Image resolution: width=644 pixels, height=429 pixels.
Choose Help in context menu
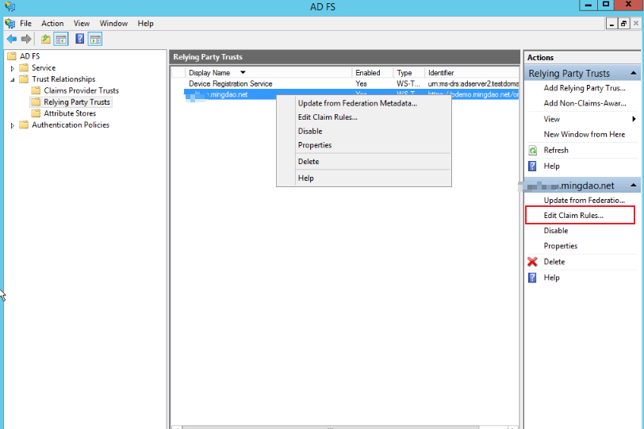point(305,178)
